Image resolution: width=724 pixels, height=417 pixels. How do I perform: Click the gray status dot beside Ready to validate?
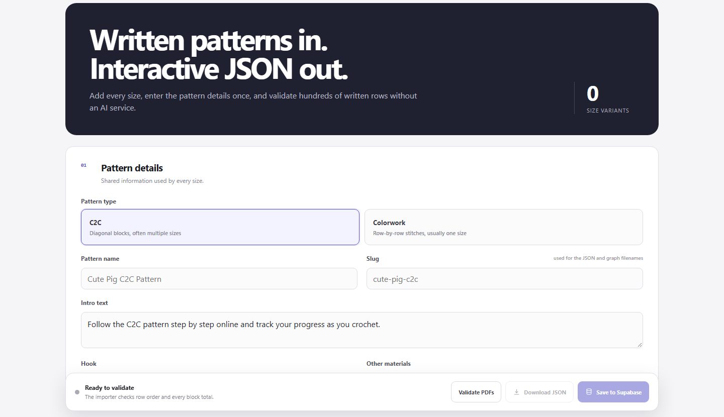point(77,392)
